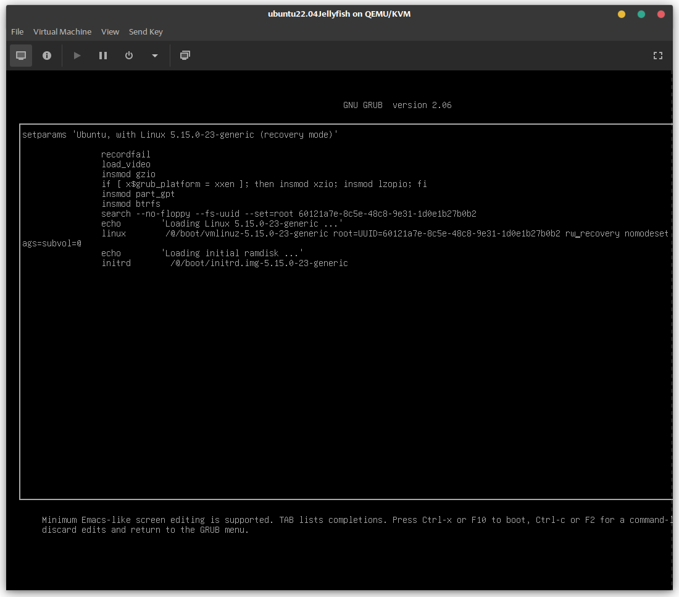Viewport: 679px width, 597px height.
Task: Minimize window with the yellow button
Action: (622, 14)
